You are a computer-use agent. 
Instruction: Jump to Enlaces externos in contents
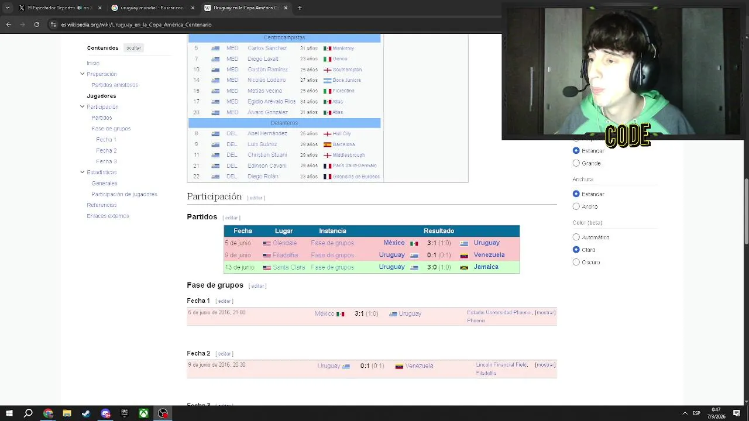[x=108, y=216]
